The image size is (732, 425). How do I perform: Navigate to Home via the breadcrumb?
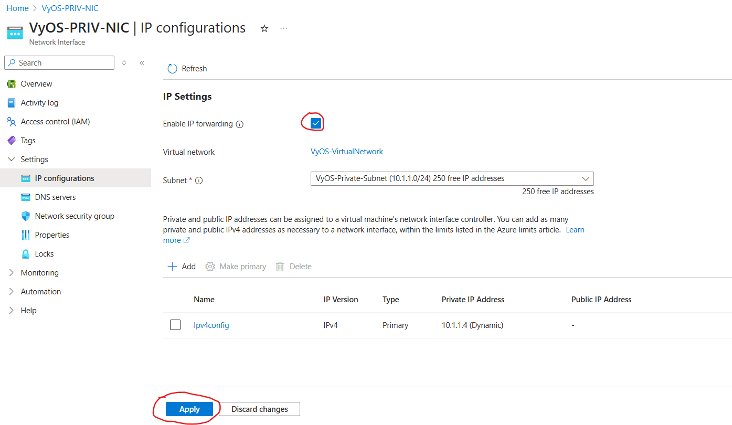tap(17, 8)
